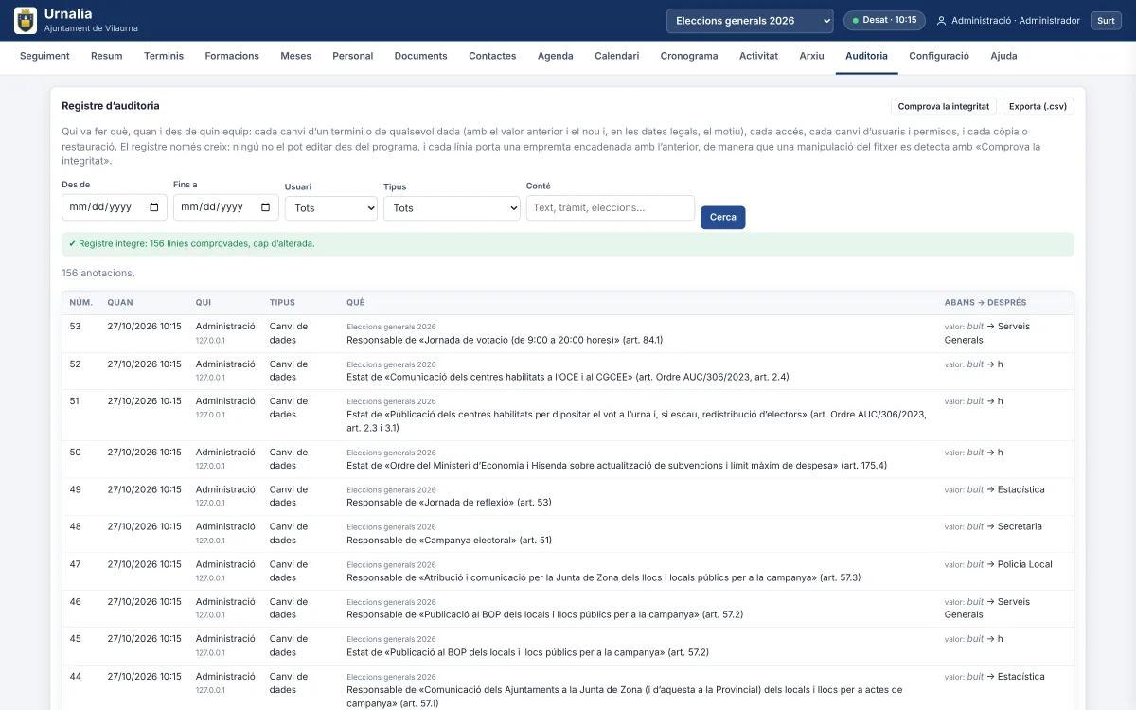
Task: Switch to the Seguiment tab
Action: coord(44,56)
